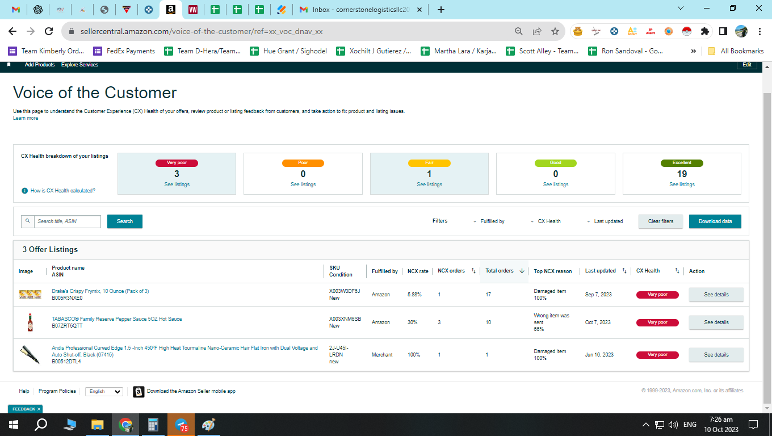Viewport: 772px width, 436px height.
Task: Open a new browser tab
Action: [441, 10]
